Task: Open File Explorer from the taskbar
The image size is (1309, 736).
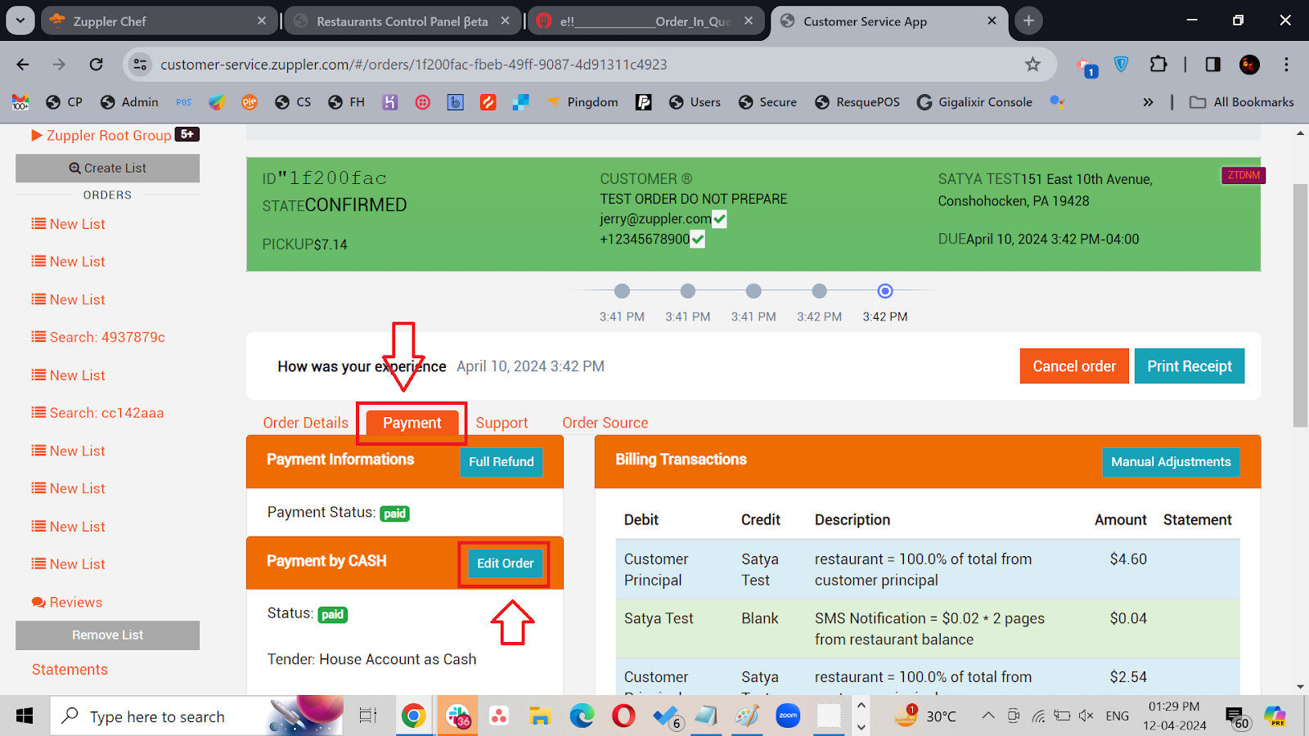Action: 540,716
